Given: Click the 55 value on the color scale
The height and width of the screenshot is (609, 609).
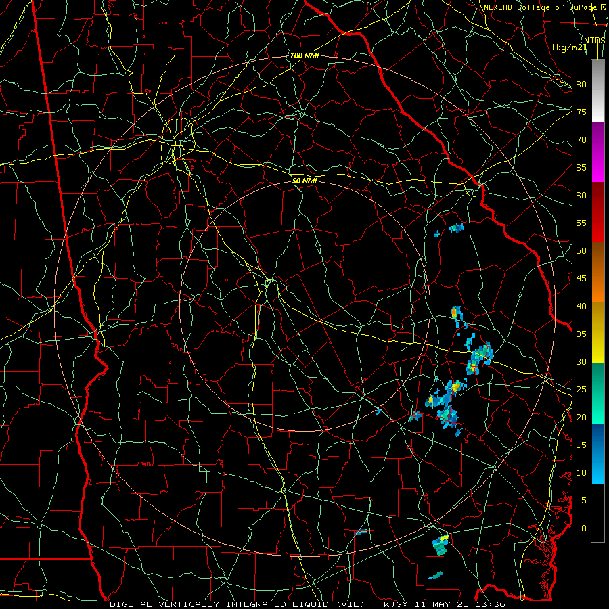Looking at the screenshot, I should pyautogui.click(x=581, y=223).
